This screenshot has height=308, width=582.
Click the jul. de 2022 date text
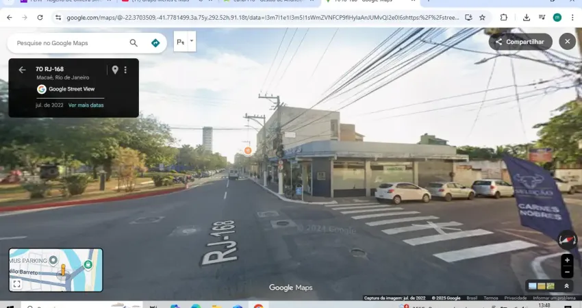(x=49, y=105)
